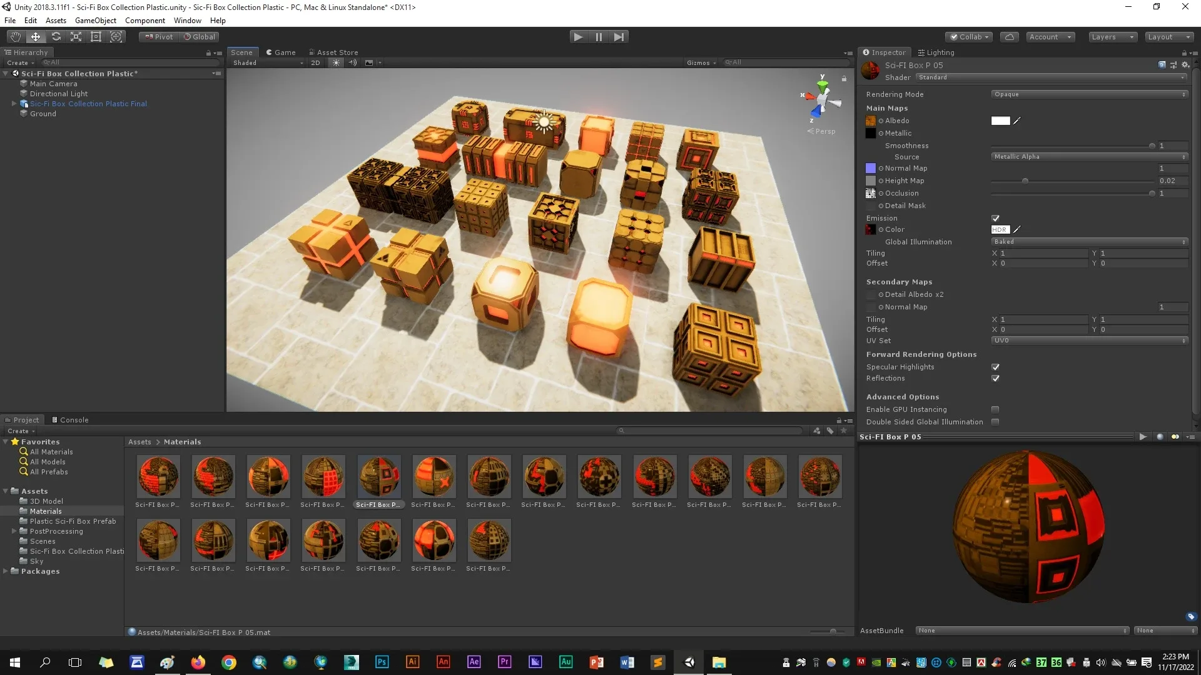This screenshot has height=675, width=1201.
Task: Click the Step frame button
Action: pyautogui.click(x=619, y=37)
